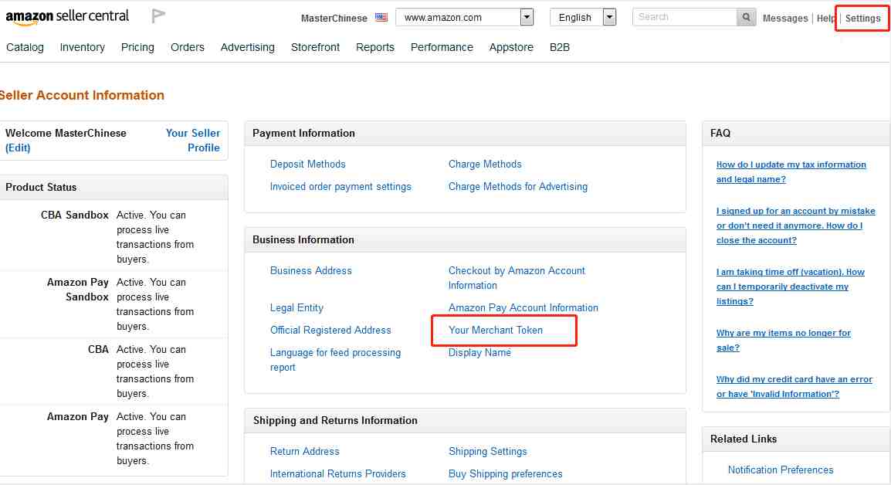891x485 pixels.
Task: Open Your Seller Profile link
Action: [192, 141]
